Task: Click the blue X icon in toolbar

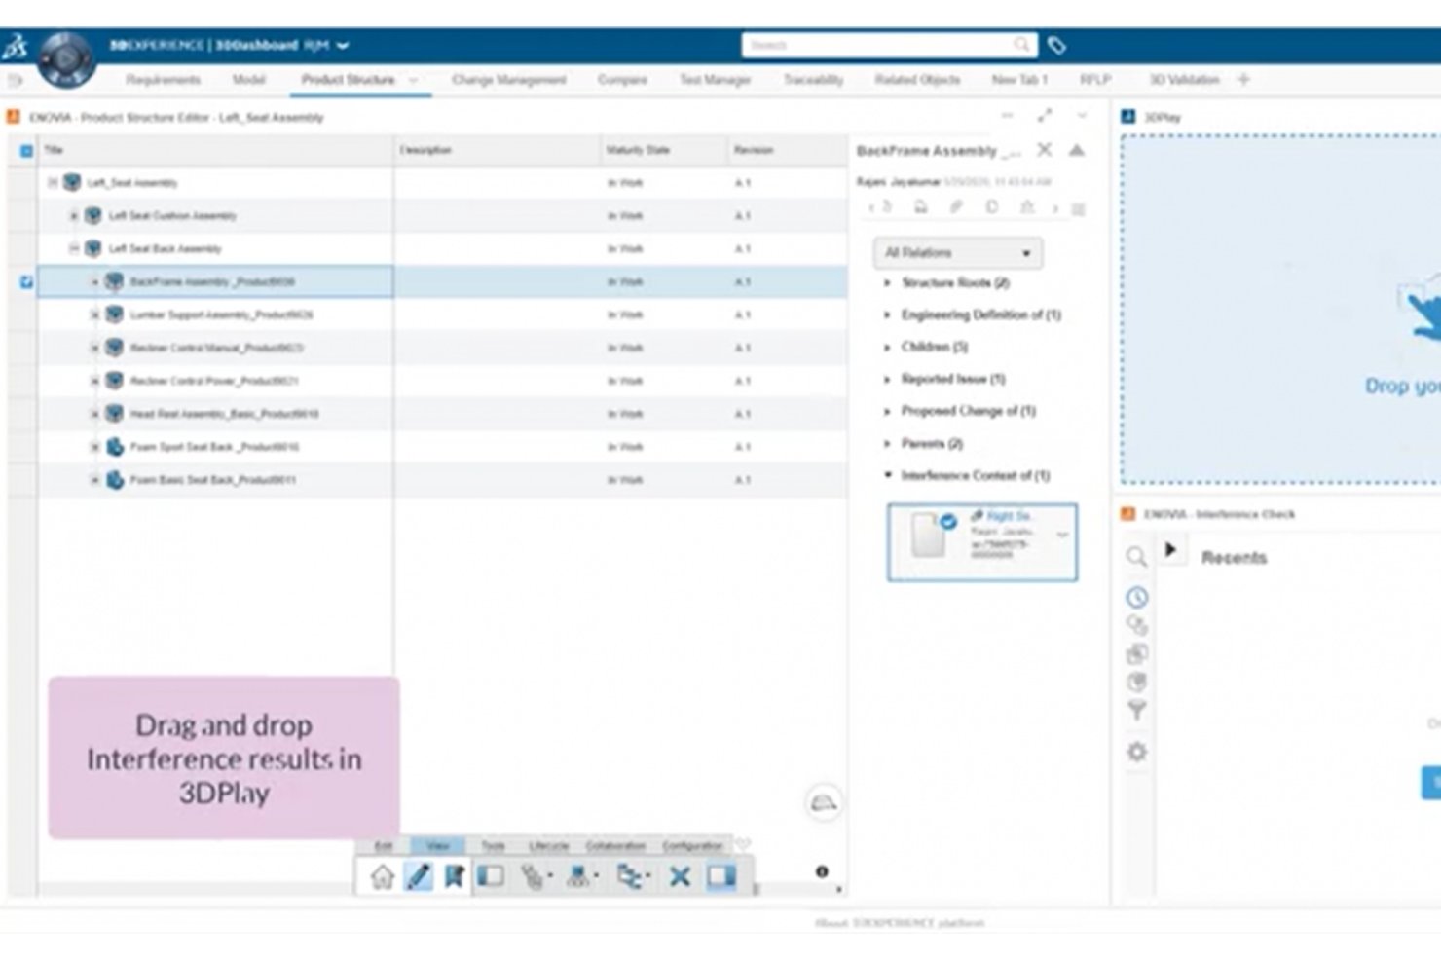Action: point(680,876)
